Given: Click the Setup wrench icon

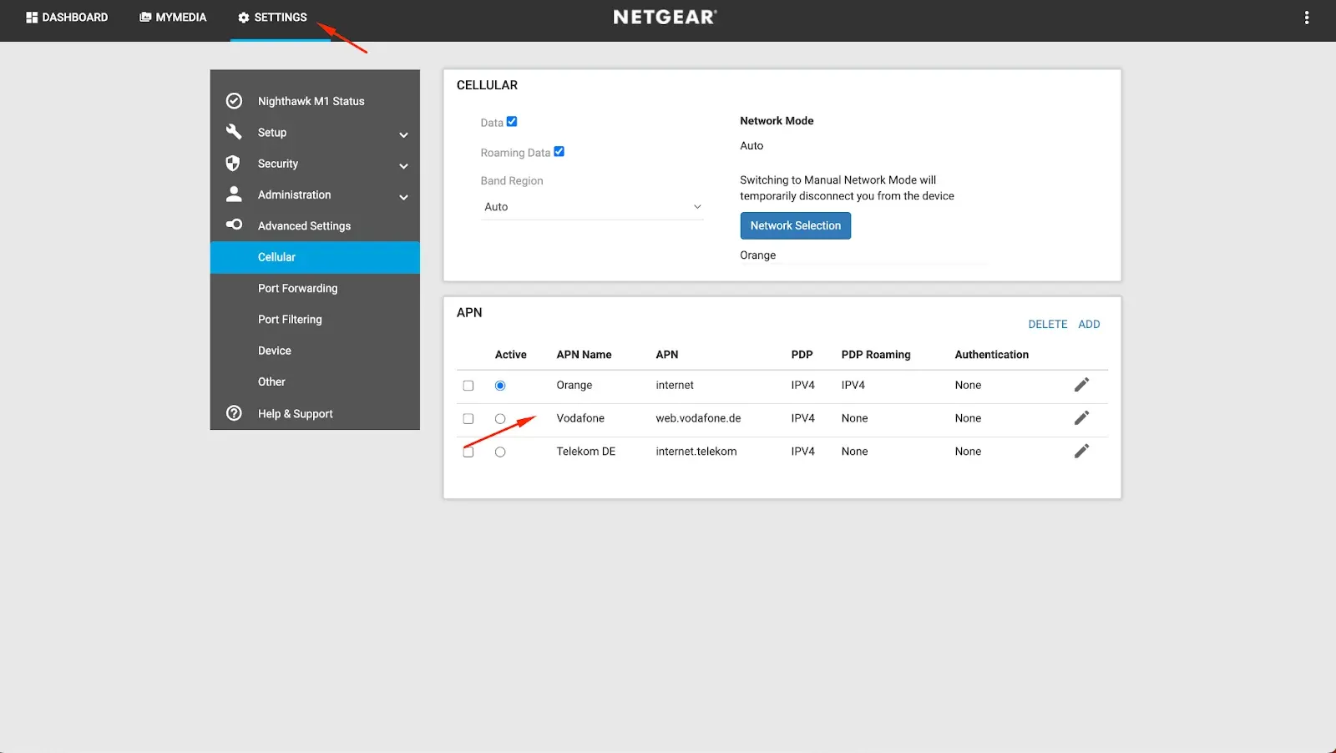Looking at the screenshot, I should [234, 132].
